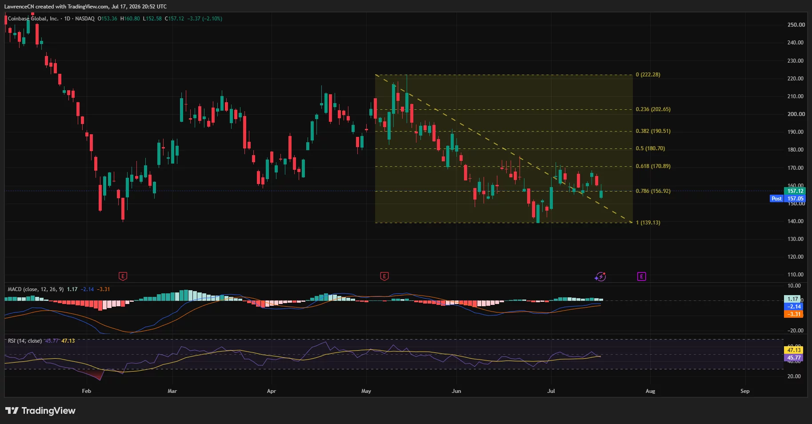This screenshot has height=424, width=812.
Task: Click the purple 45.77 RSI axis tag
Action: (793, 358)
